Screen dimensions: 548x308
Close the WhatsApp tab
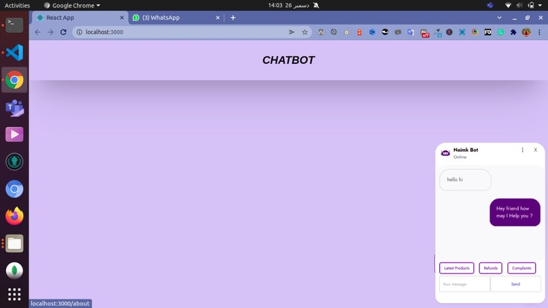(218, 18)
